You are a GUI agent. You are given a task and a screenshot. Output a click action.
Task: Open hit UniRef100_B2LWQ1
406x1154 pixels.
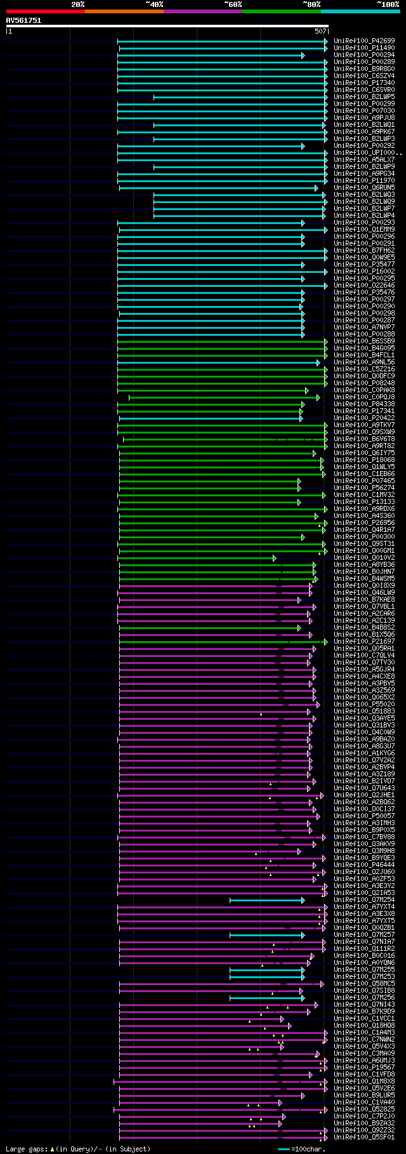364,124
